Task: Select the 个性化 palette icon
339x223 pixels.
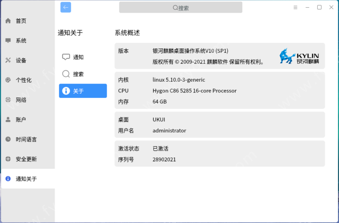Action: pyautogui.click(x=8, y=80)
